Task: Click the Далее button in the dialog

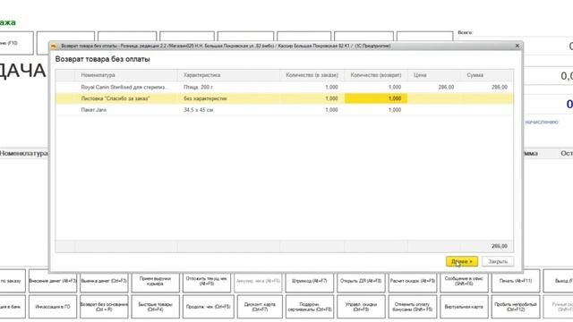Action: tap(462, 261)
